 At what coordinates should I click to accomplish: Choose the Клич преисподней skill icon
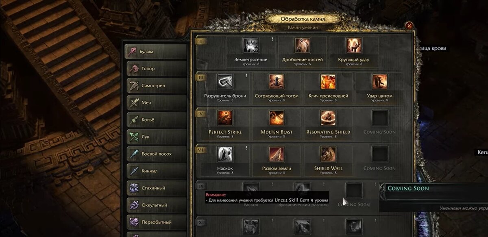(x=328, y=82)
